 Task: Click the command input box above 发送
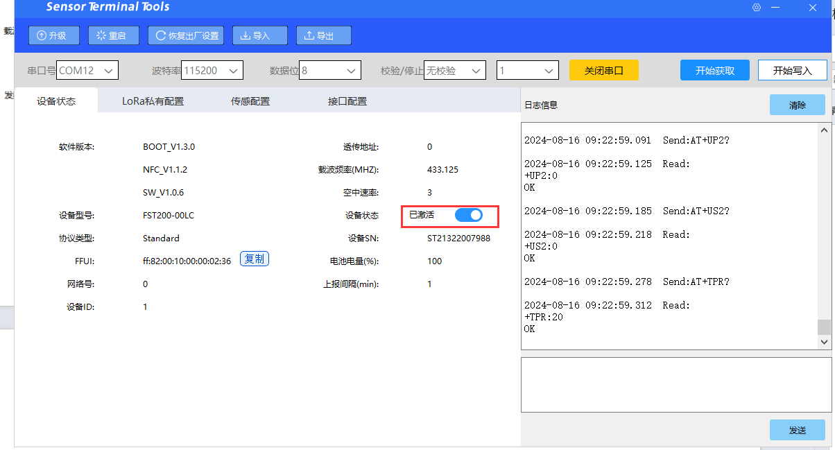[675, 385]
